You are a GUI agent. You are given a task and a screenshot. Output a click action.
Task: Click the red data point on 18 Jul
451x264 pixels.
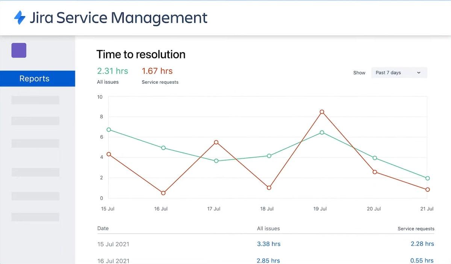click(x=269, y=188)
